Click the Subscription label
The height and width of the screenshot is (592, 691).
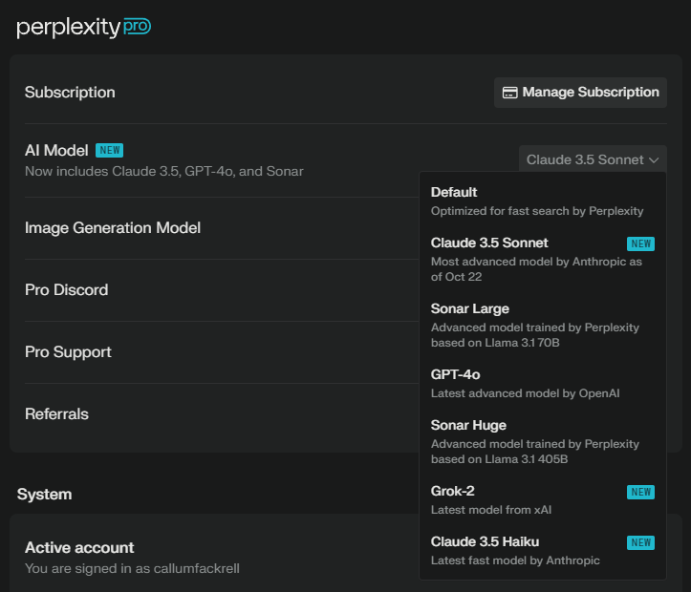click(70, 93)
